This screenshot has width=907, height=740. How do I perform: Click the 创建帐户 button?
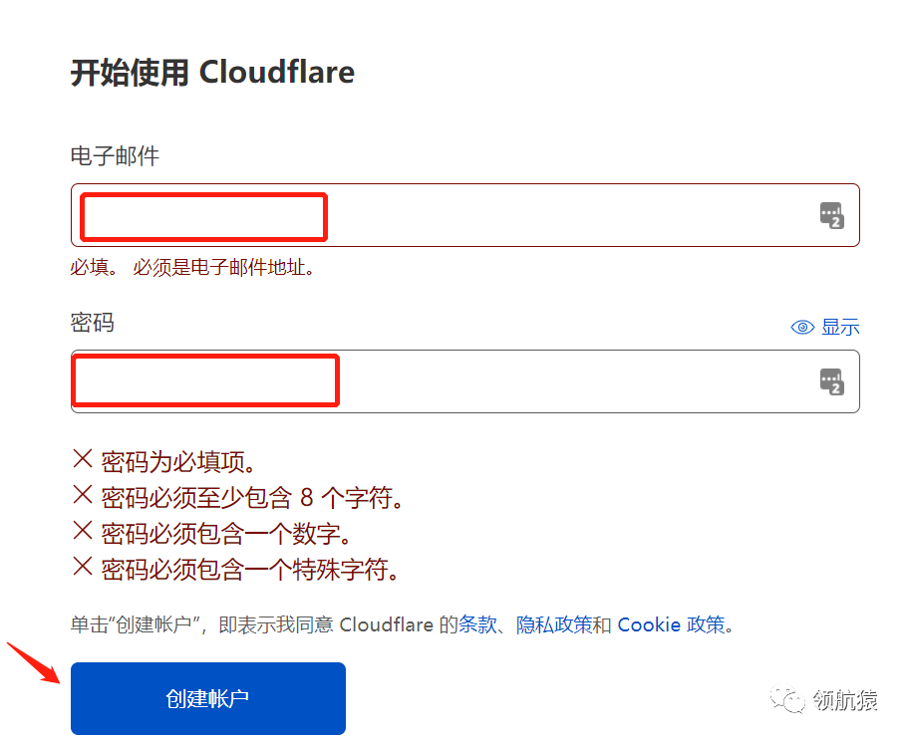[207, 698]
